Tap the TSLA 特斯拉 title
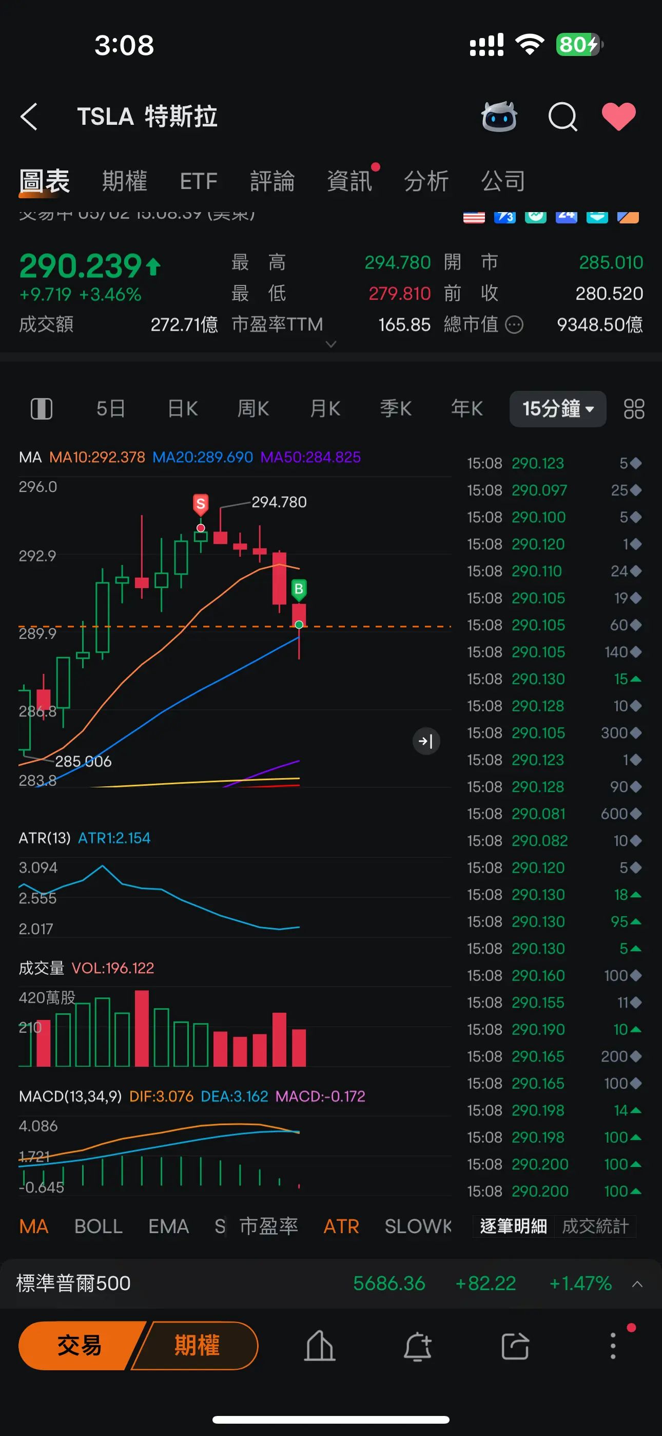662x1436 pixels. 147,117
